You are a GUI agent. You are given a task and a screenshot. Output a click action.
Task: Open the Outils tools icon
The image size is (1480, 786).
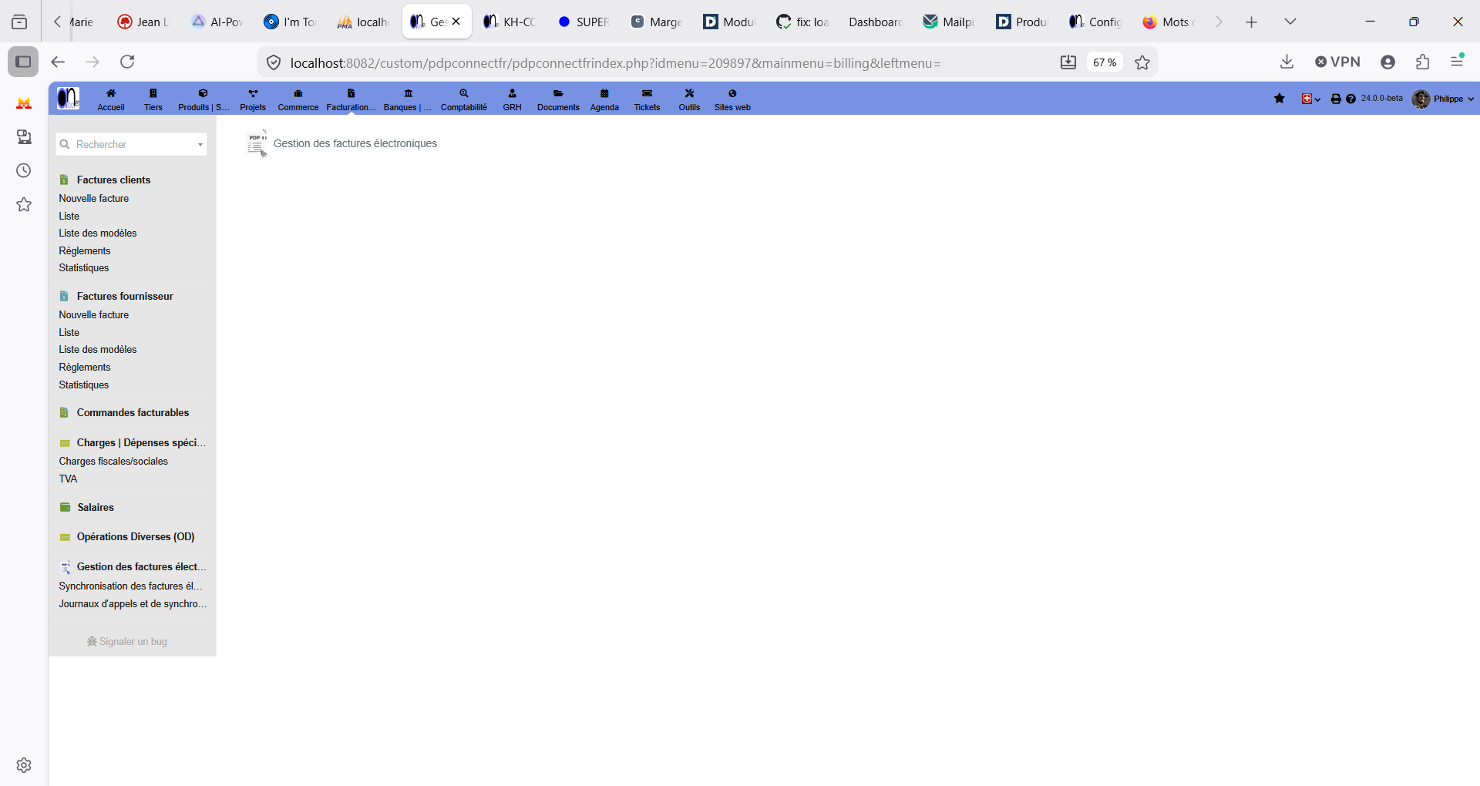pos(690,93)
